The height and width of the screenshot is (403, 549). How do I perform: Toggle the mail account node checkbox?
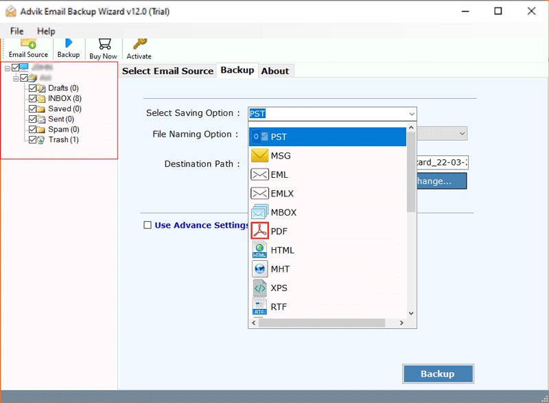point(24,78)
